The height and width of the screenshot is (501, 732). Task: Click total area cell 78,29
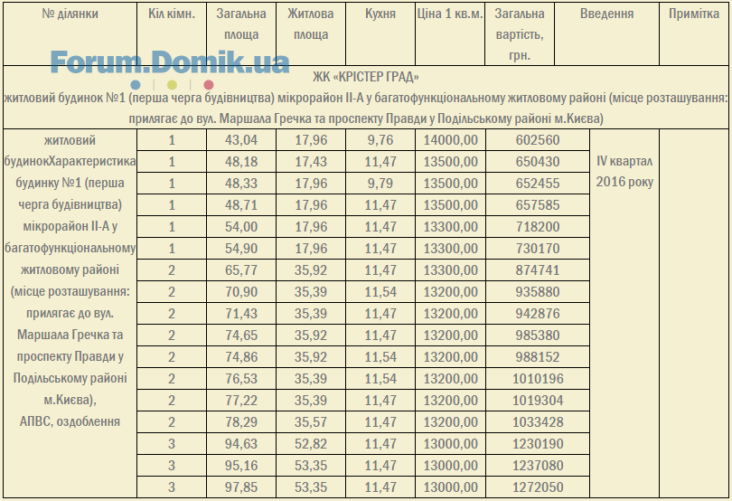click(241, 422)
